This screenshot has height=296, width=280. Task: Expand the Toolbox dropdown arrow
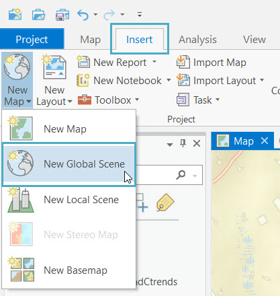tap(137, 99)
